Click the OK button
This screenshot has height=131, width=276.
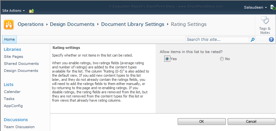point(201,121)
